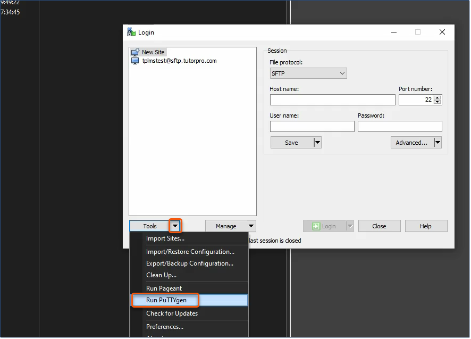Open Preferences... from Tools menu
471x339 pixels.
click(189, 327)
